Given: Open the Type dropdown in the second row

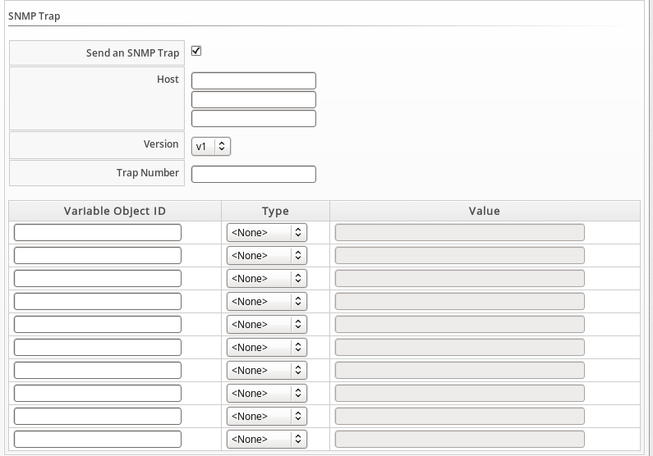Looking at the screenshot, I should (266, 256).
